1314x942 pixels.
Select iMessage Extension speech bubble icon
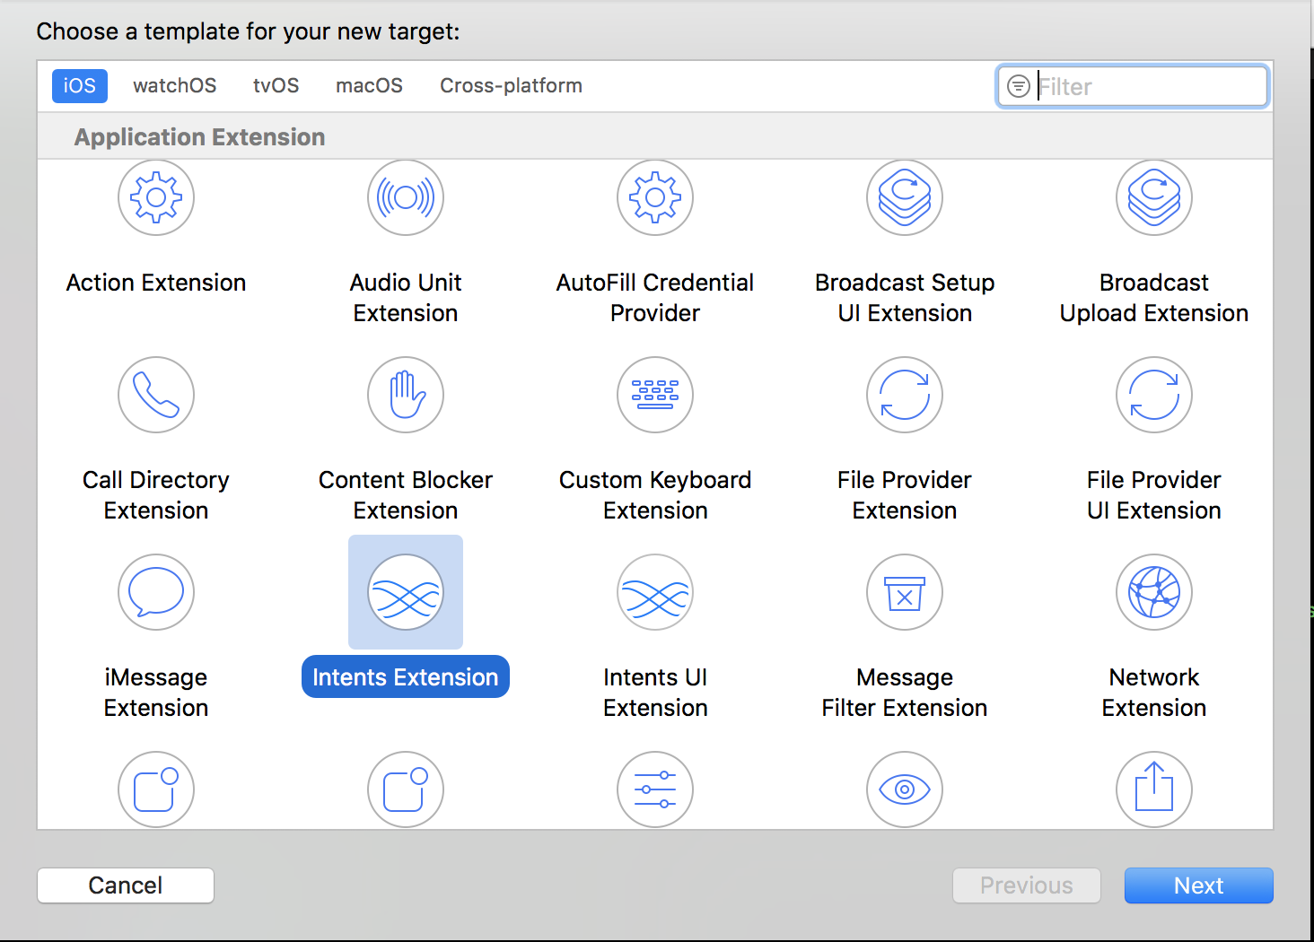pos(156,592)
